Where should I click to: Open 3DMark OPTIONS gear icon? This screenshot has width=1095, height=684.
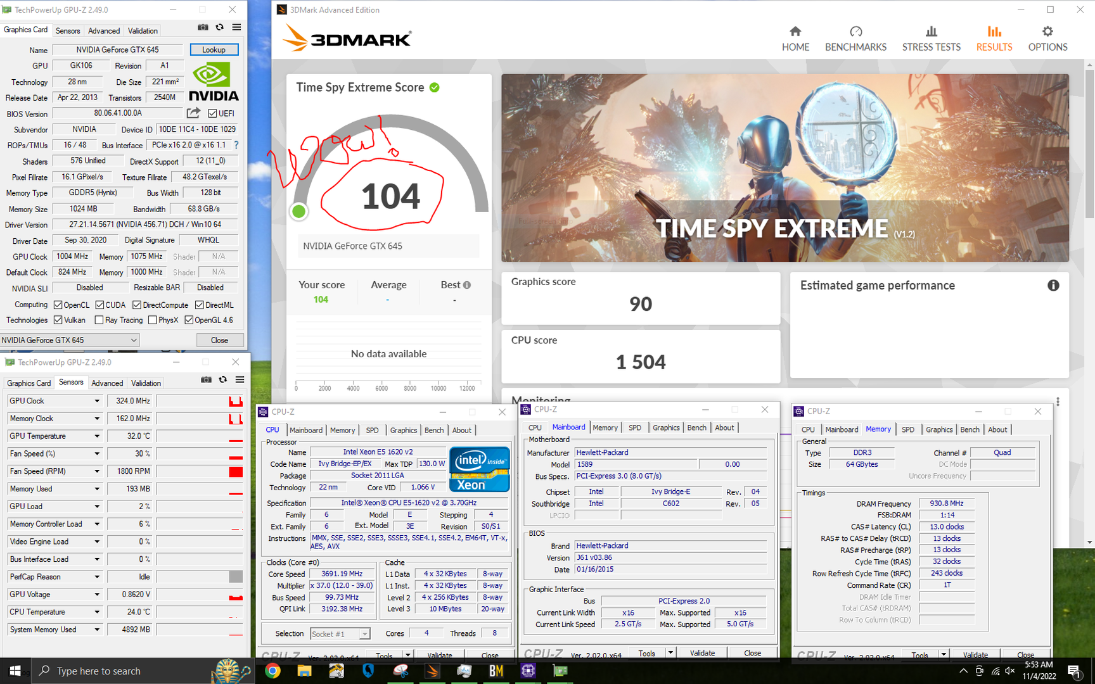click(x=1047, y=32)
